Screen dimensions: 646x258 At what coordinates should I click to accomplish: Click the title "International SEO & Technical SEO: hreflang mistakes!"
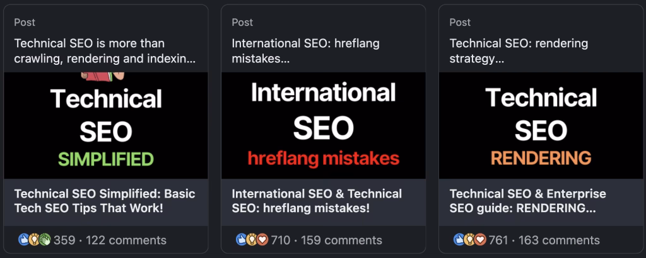click(317, 200)
